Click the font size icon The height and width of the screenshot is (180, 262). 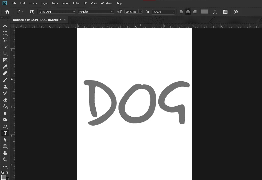[119, 12]
